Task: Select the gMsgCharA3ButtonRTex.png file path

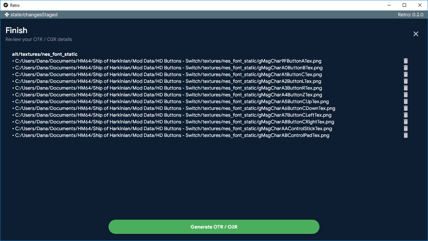Action: [169, 88]
